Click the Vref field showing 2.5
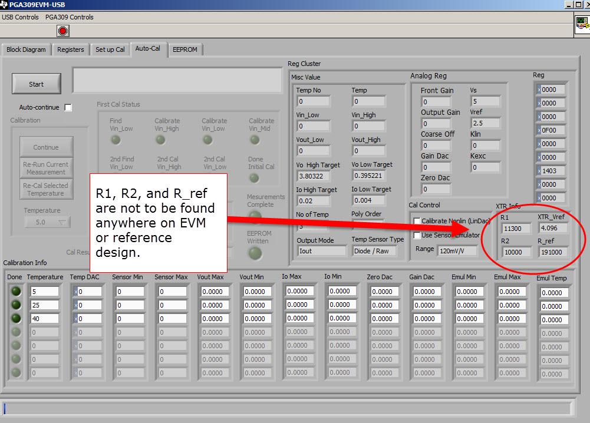The height and width of the screenshot is (423, 590). pyautogui.click(x=486, y=123)
